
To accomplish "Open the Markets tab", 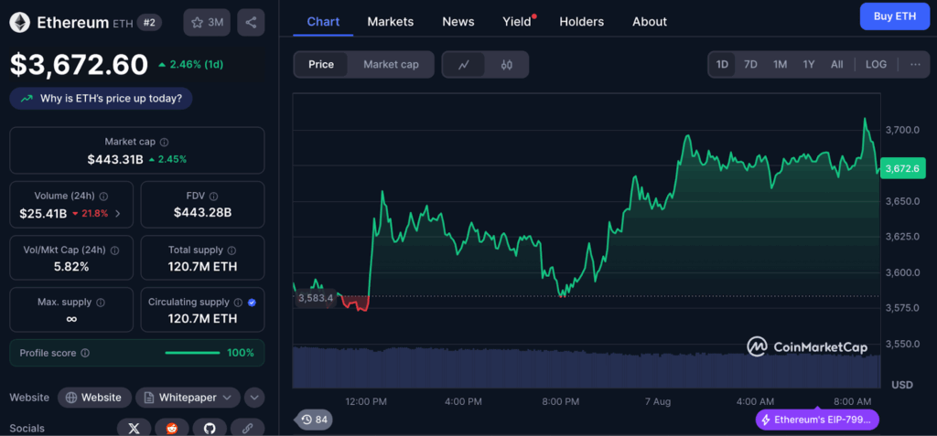I will (390, 21).
